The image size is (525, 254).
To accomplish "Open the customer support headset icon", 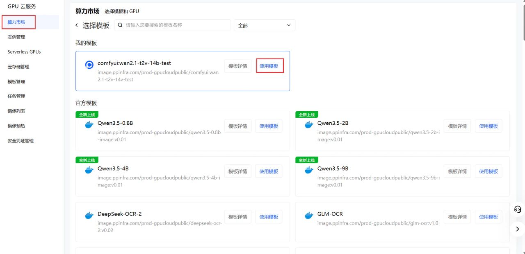I will pyautogui.click(x=518, y=209).
